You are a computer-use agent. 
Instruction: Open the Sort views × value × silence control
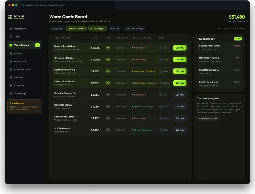(x=231, y=28)
